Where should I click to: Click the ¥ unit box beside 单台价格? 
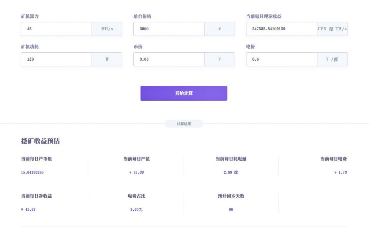point(219,29)
